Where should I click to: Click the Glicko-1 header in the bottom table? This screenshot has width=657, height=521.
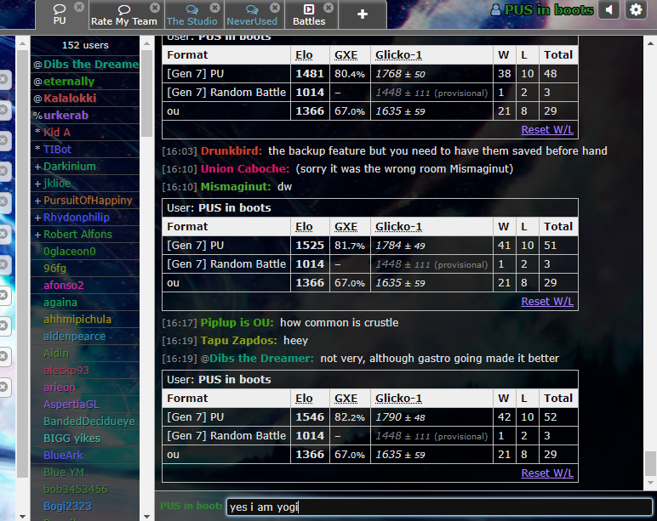coord(398,398)
